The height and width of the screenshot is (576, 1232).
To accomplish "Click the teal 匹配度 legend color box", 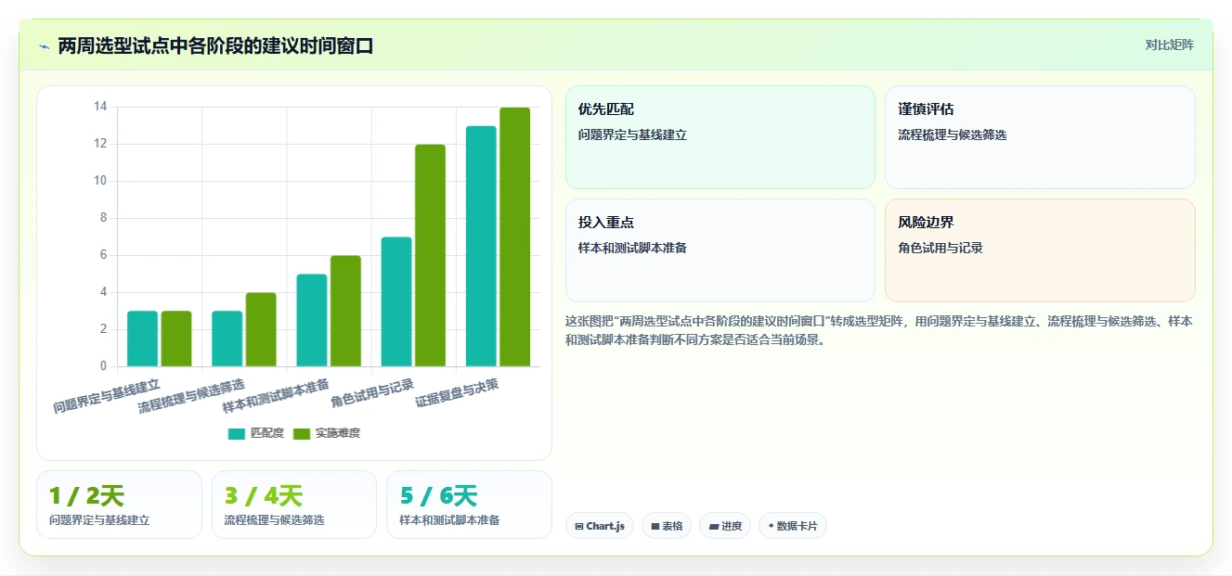I will coord(237,433).
